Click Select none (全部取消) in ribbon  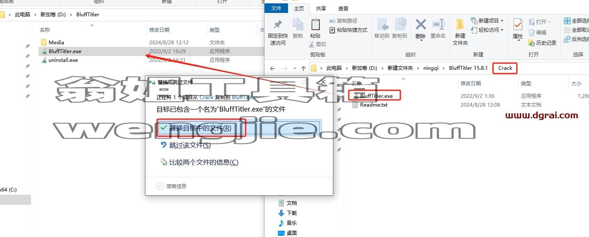pos(576,30)
